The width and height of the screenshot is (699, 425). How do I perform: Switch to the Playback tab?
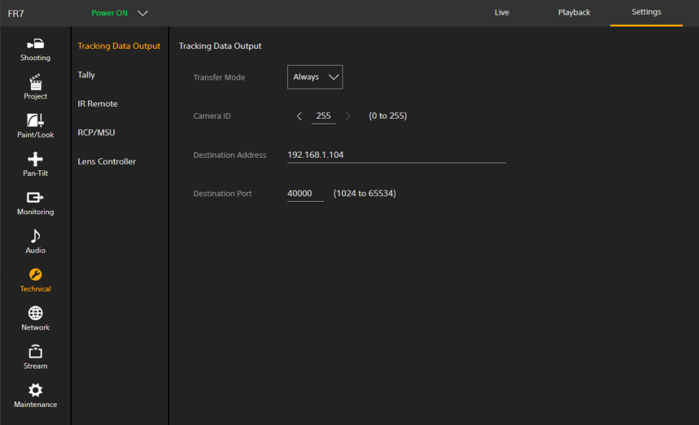pyautogui.click(x=574, y=13)
